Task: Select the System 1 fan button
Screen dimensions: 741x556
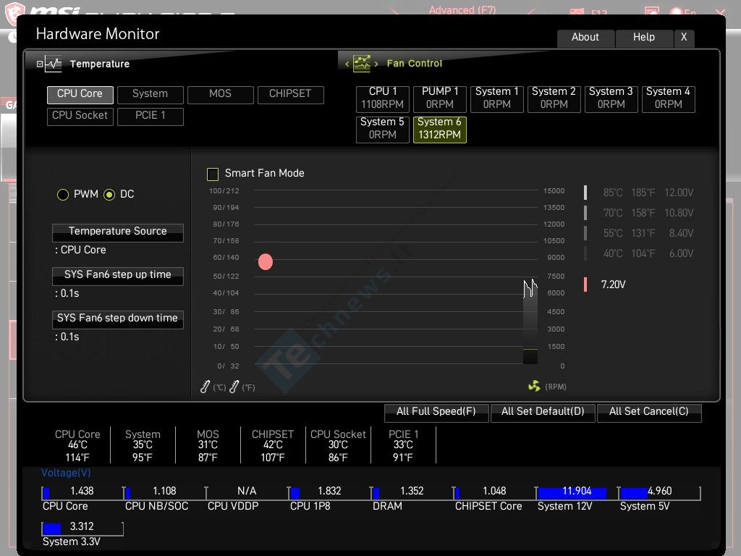Action: [x=496, y=98]
